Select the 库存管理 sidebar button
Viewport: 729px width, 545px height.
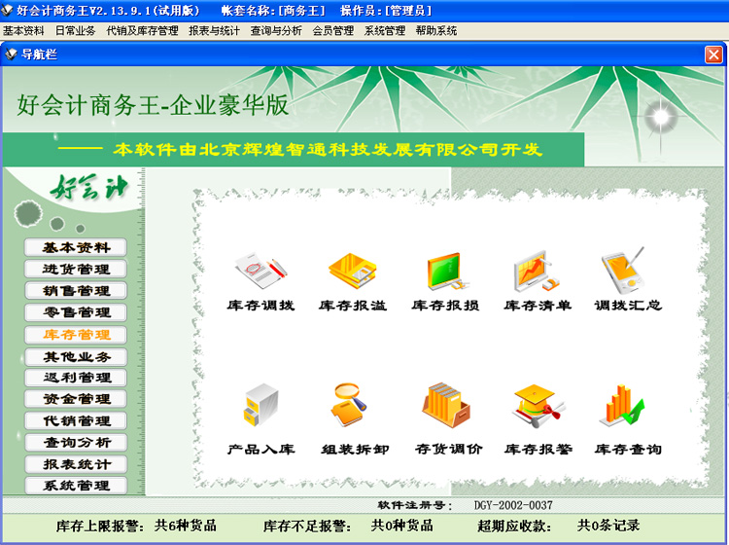(x=76, y=334)
